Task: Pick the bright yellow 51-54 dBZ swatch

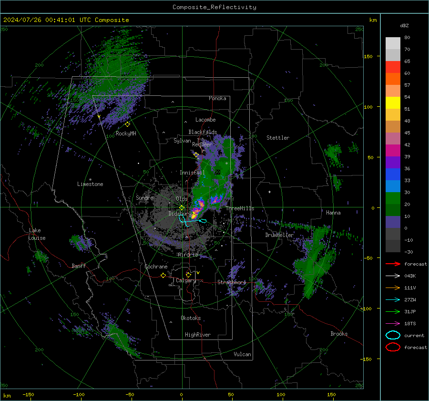Action: coord(393,103)
